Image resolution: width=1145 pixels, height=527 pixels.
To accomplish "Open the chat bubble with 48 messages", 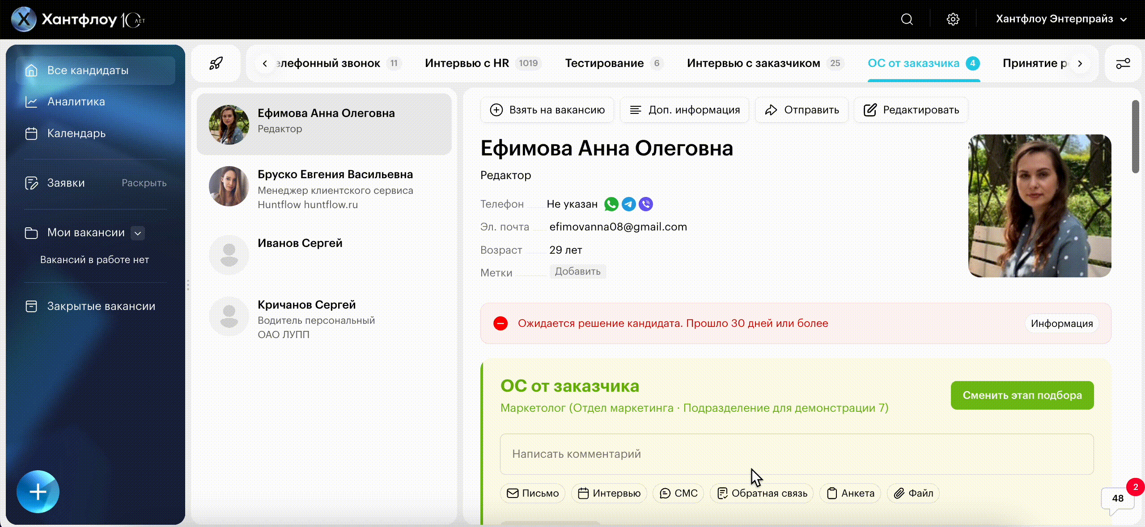I will [x=1117, y=498].
